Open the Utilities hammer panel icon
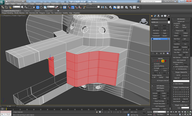This screenshot has height=116, width=192. click(169, 16)
